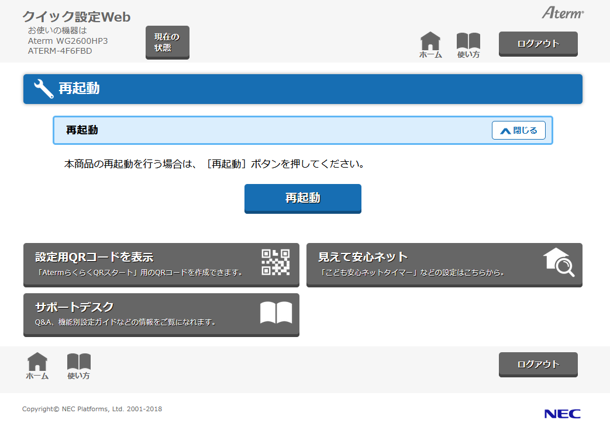
Task: Go to Home via bottom ホーム icon
Action: pos(37,366)
